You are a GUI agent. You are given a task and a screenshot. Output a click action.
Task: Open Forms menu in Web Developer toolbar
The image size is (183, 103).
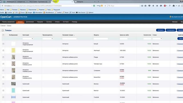pos(22,12)
